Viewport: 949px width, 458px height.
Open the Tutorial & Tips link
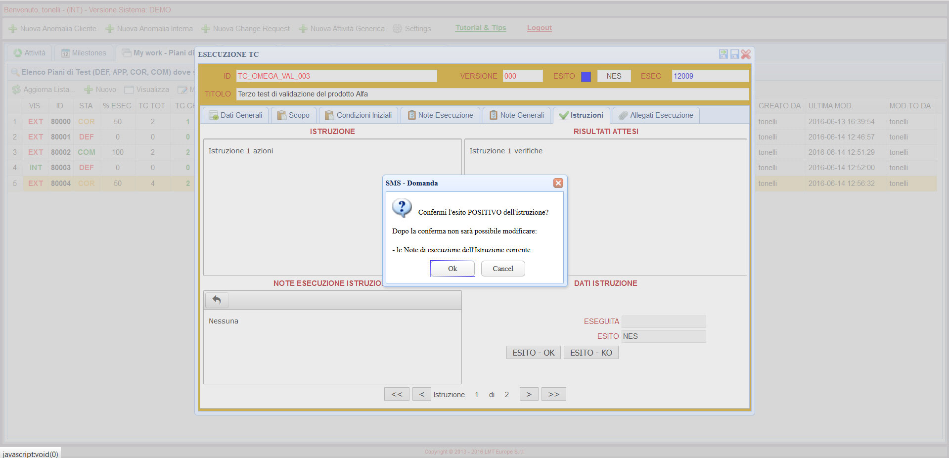481,28
